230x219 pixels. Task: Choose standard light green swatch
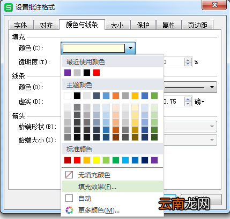point(106,160)
